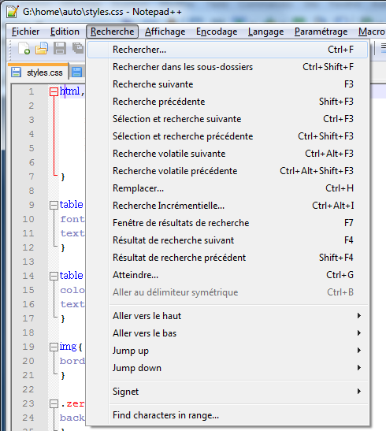Open the Paramétrage menu

tap(321, 32)
